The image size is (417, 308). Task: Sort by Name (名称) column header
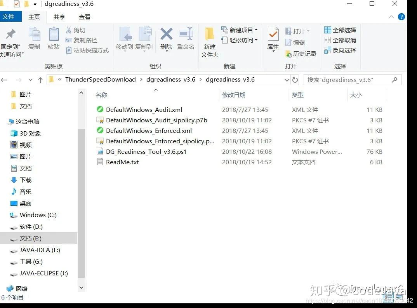(x=101, y=95)
